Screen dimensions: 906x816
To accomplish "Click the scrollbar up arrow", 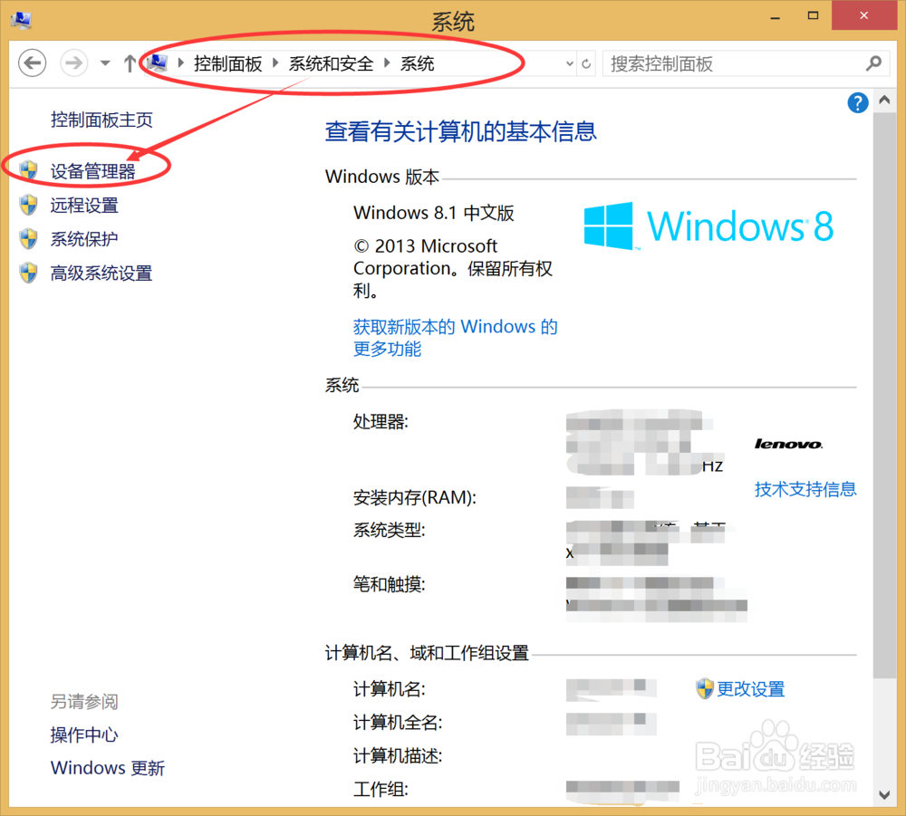I will point(884,101).
